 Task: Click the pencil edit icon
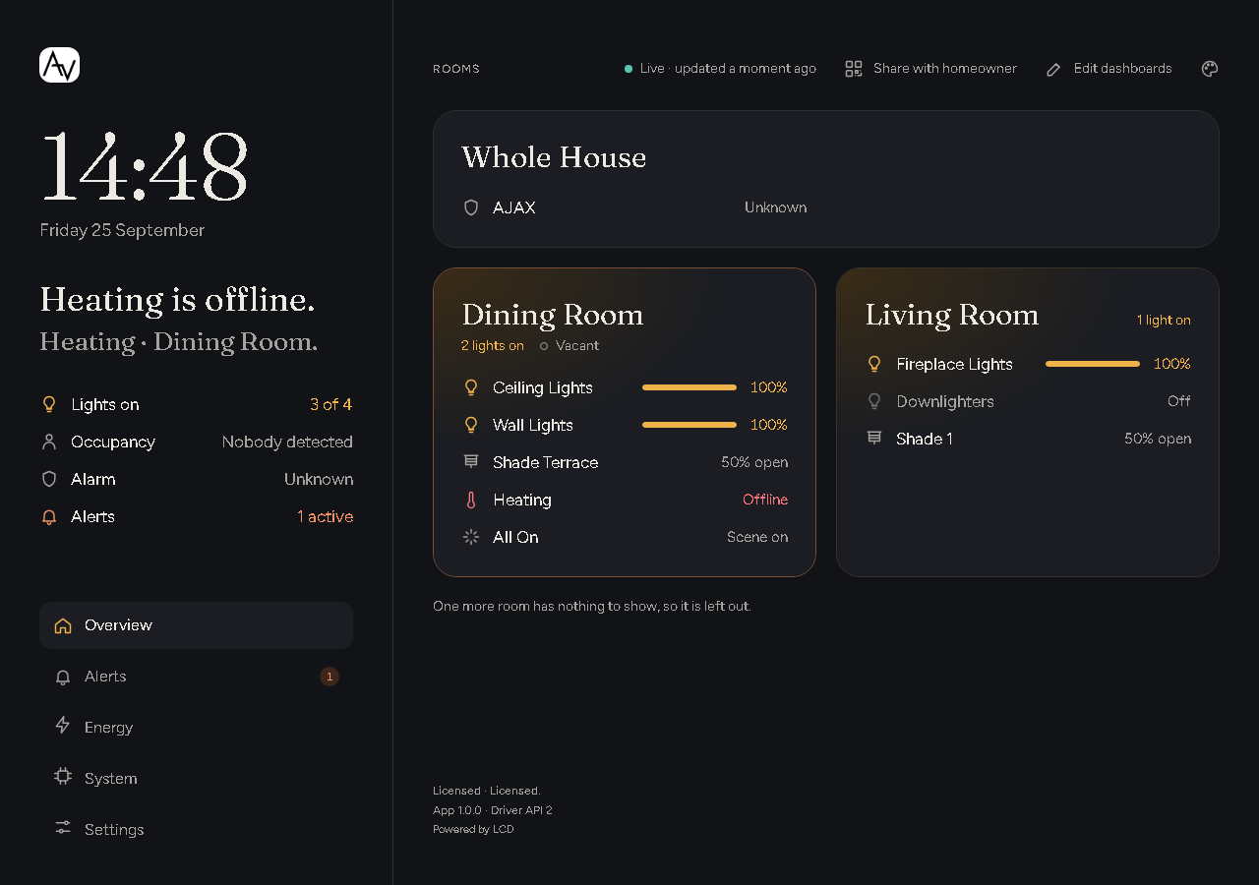point(1053,69)
